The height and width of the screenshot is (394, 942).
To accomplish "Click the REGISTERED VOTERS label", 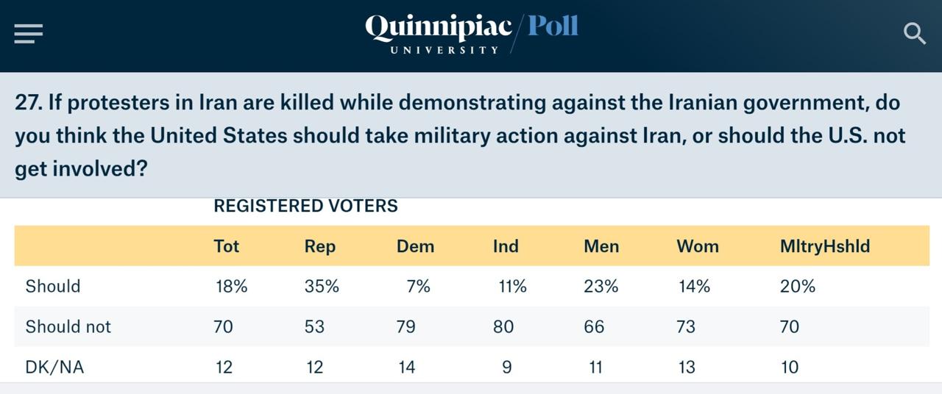I will [x=305, y=206].
